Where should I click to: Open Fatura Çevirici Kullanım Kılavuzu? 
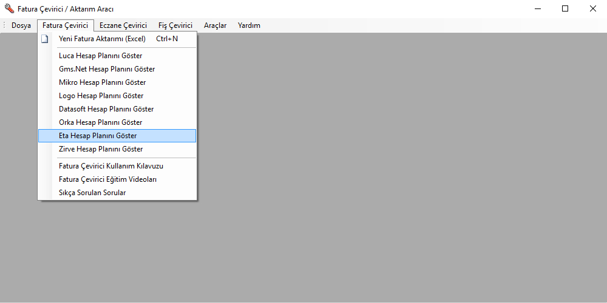pyautogui.click(x=117, y=166)
